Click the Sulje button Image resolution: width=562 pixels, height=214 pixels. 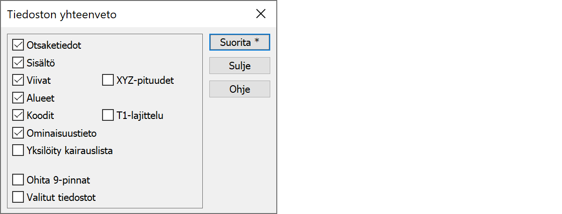pos(239,66)
